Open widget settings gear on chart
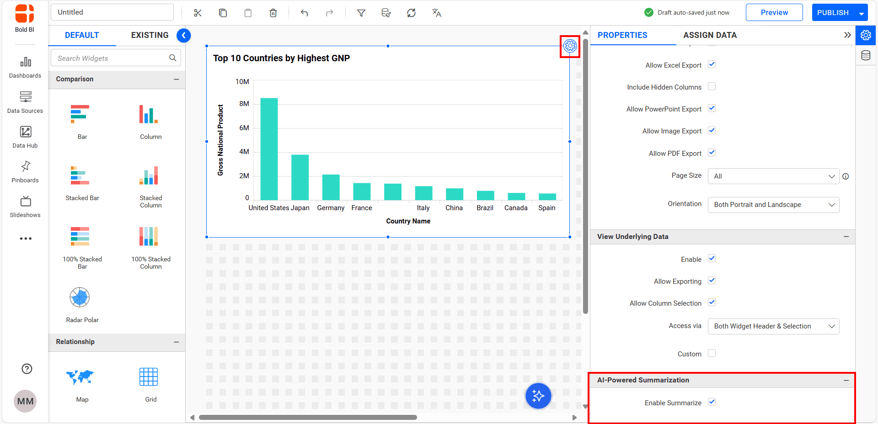This screenshot has height=424, width=878. [x=570, y=46]
